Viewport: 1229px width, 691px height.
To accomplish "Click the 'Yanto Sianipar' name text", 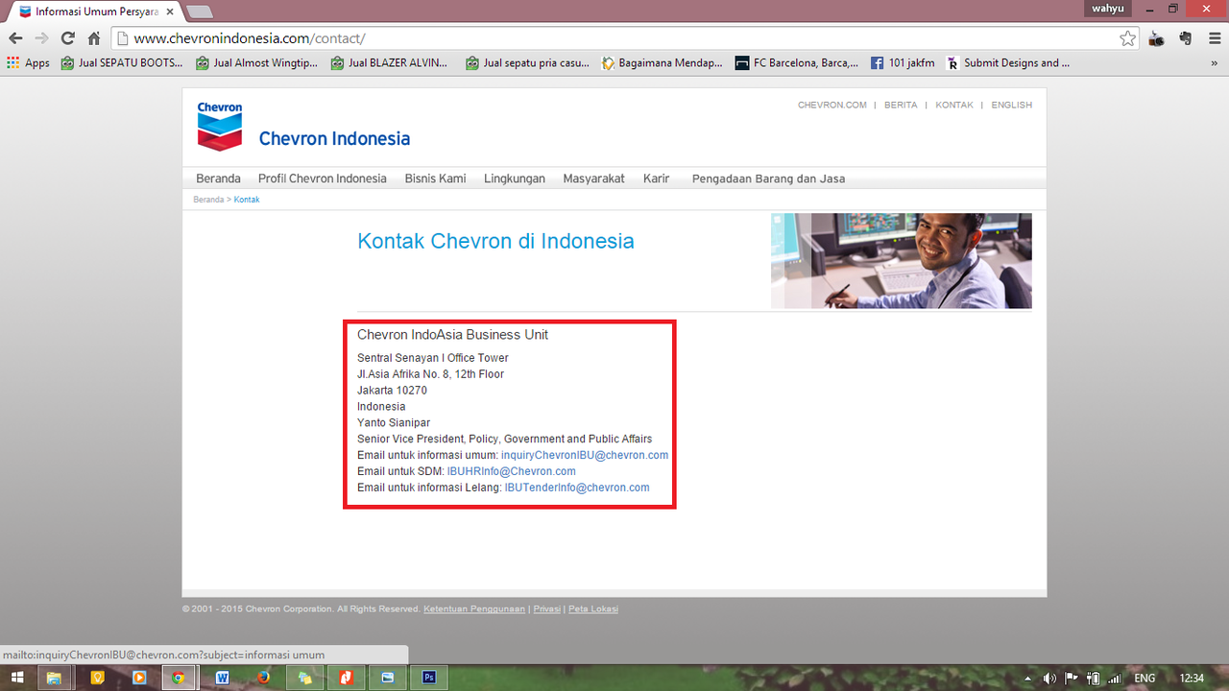I will [394, 422].
